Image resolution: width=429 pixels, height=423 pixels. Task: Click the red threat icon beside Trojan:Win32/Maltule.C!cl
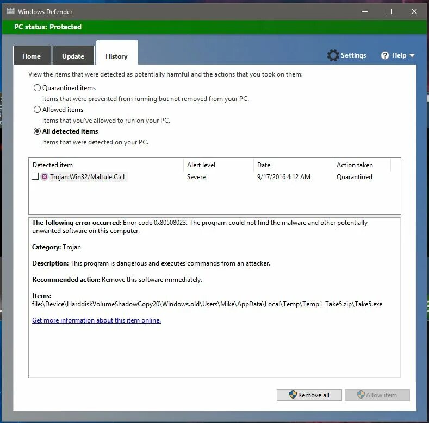pyautogui.click(x=45, y=177)
